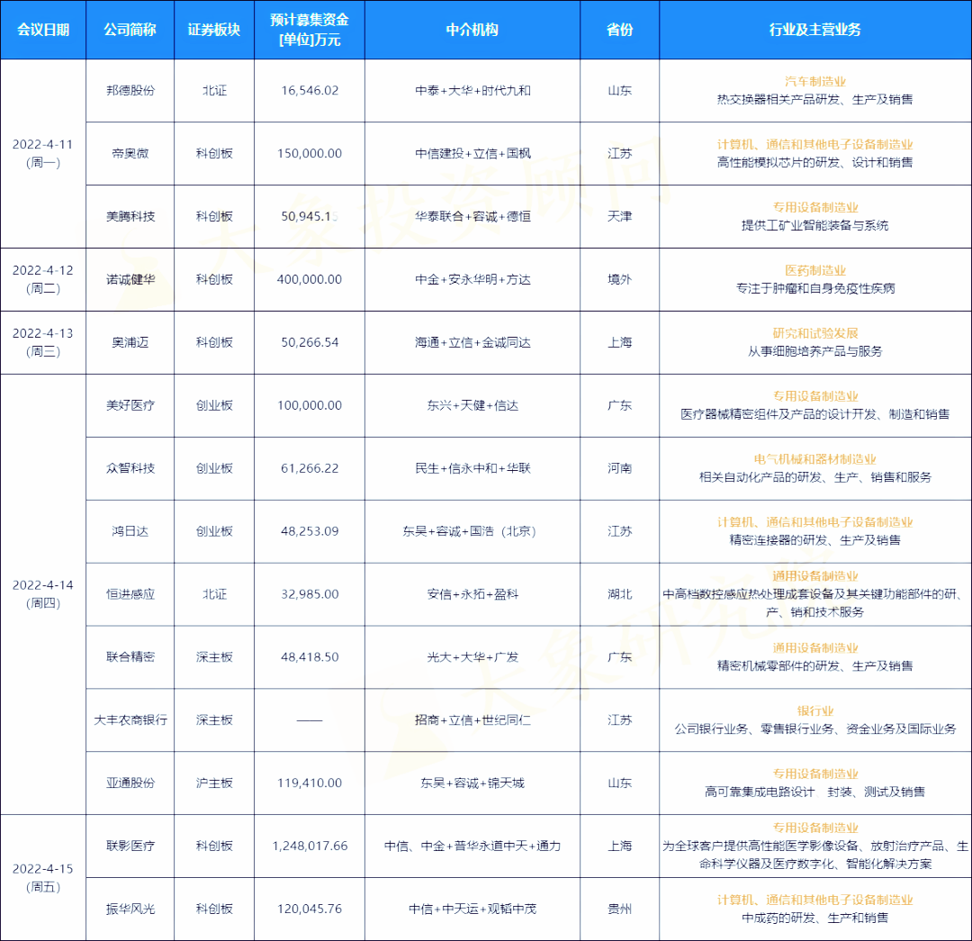Select the intermediaries cell 中信建投+立信+国枫
The image size is (972, 941).
pos(472,153)
